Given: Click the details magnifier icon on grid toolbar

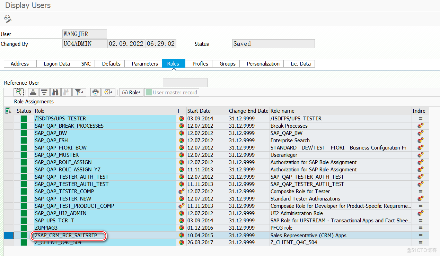Looking at the screenshot, I should click(x=19, y=92).
